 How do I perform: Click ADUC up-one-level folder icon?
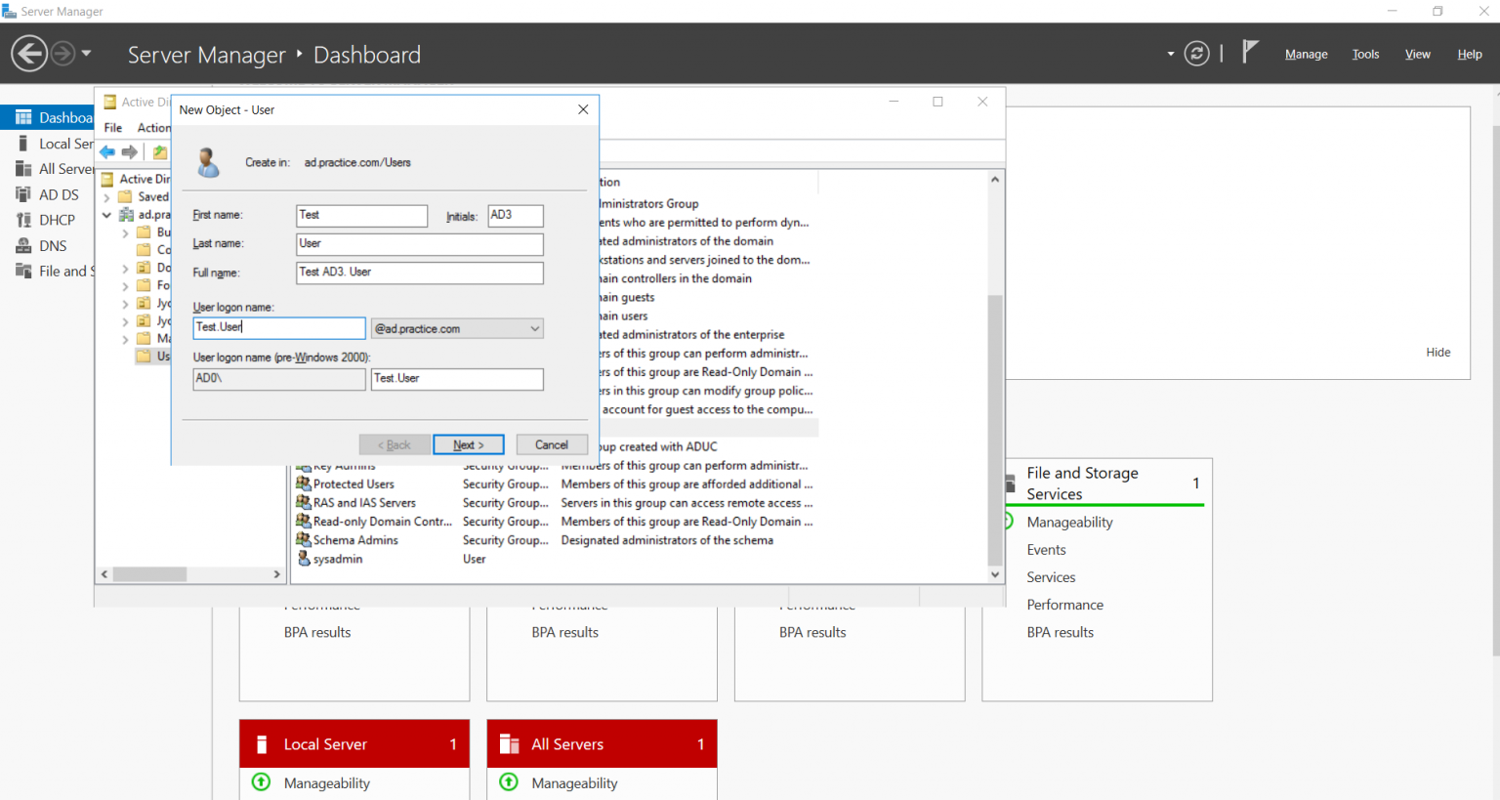click(160, 152)
